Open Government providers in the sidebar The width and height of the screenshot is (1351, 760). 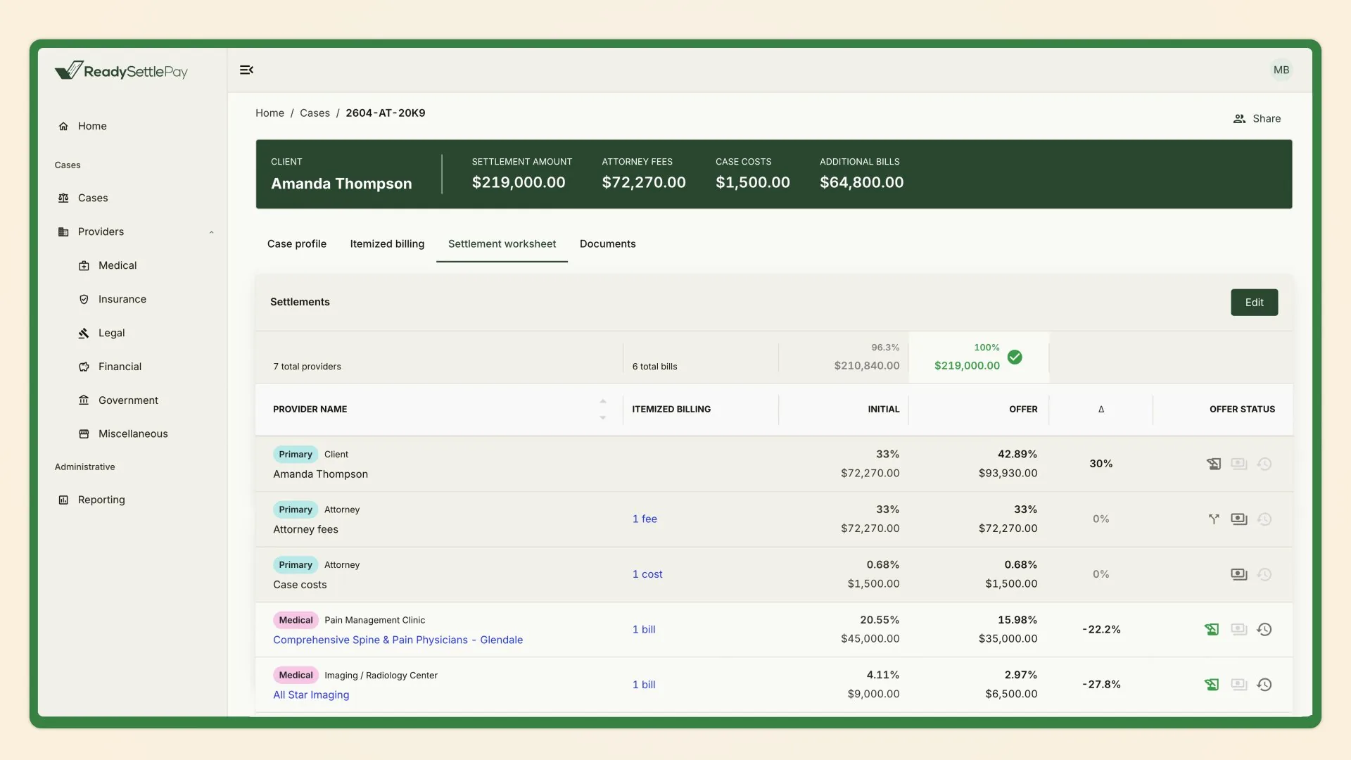point(129,400)
